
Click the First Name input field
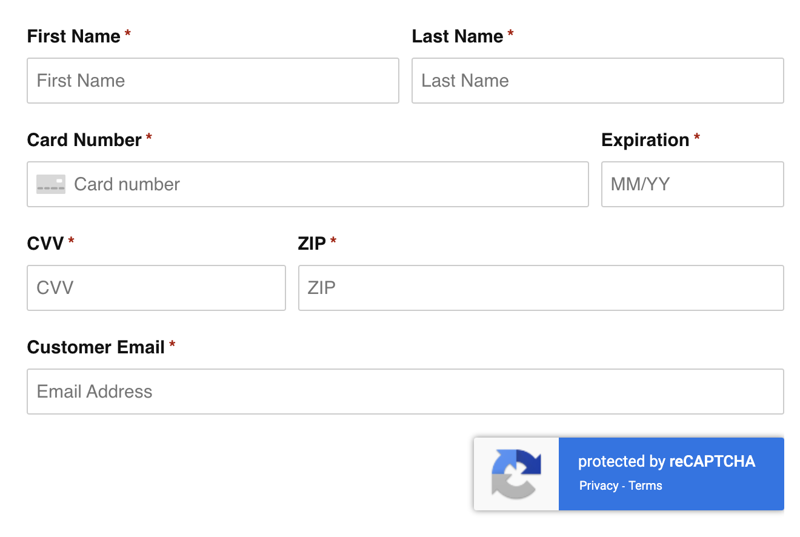[x=213, y=81]
